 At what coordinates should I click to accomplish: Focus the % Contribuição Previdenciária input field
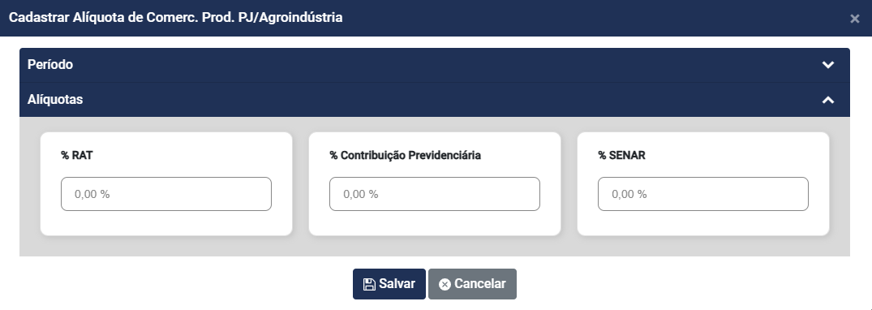[434, 194]
